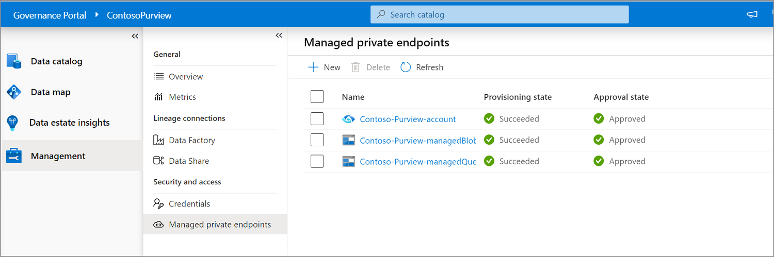Click the plus icon for New

pyautogui.click(x=313, y=67)
